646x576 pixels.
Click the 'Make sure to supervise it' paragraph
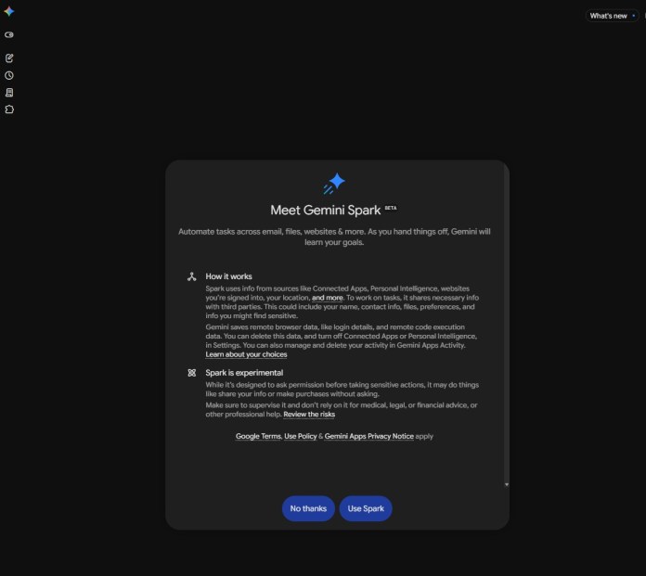pyautogui.click(x=342, y=410)
